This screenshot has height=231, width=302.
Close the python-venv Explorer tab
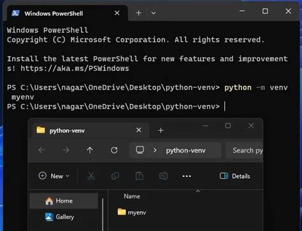[x=138, y=130]
